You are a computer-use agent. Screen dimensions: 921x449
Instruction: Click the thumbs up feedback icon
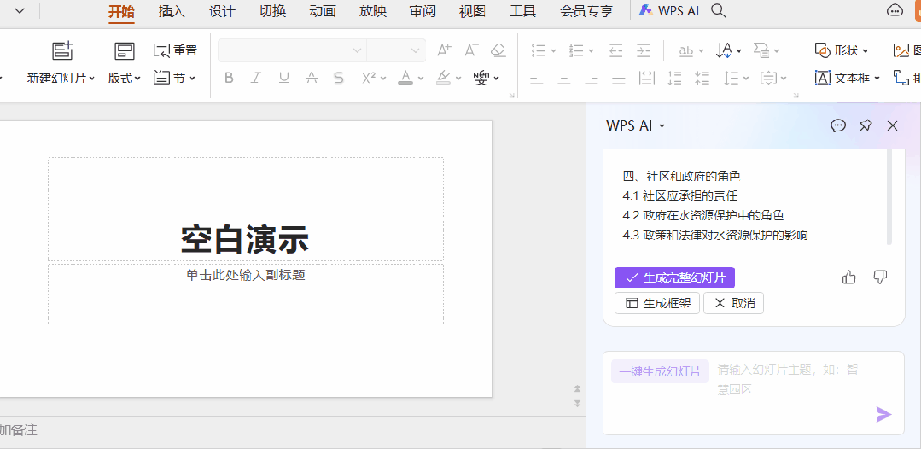tap(848, 277)
